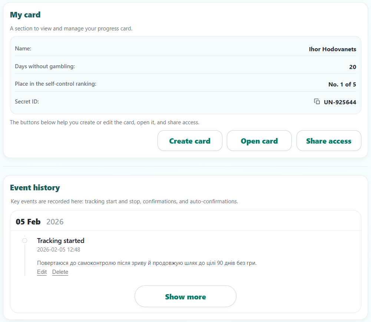Delete the Tracking started event
371x322 pixels.
(60, 272)
